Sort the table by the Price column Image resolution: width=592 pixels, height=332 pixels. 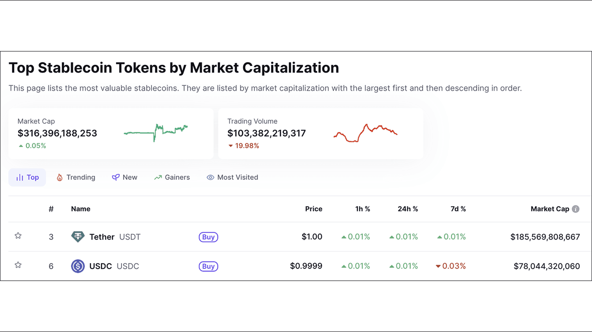[313, 209]
